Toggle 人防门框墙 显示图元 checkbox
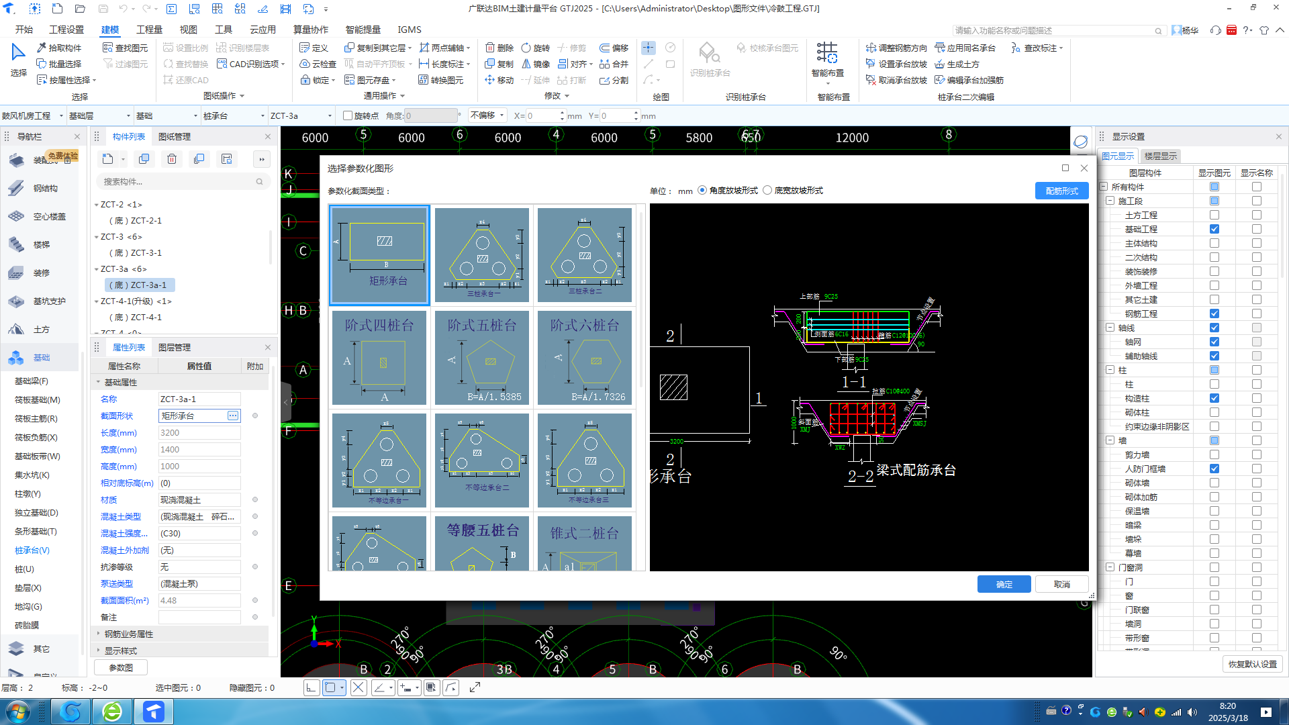The image size is (1289, 725). pyautogui.click(x=1214, y=469)
